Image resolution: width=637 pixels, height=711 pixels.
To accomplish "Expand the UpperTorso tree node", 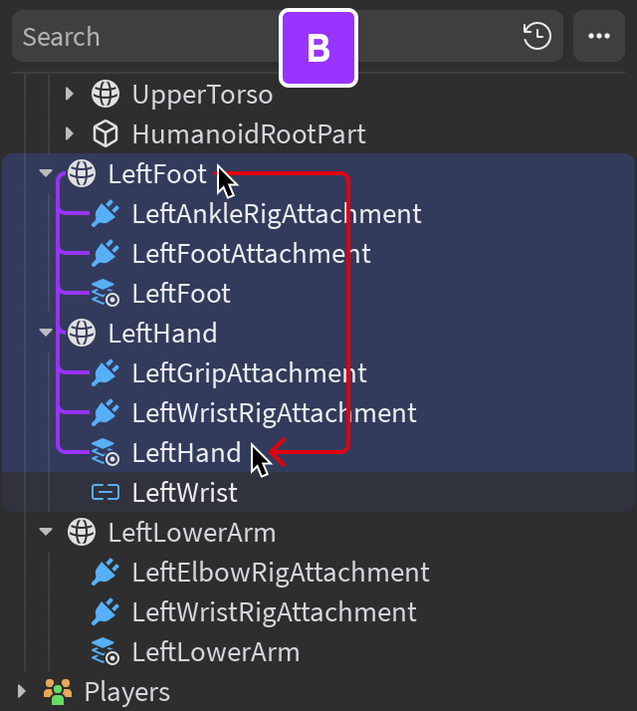I will [x=69, y=95].
